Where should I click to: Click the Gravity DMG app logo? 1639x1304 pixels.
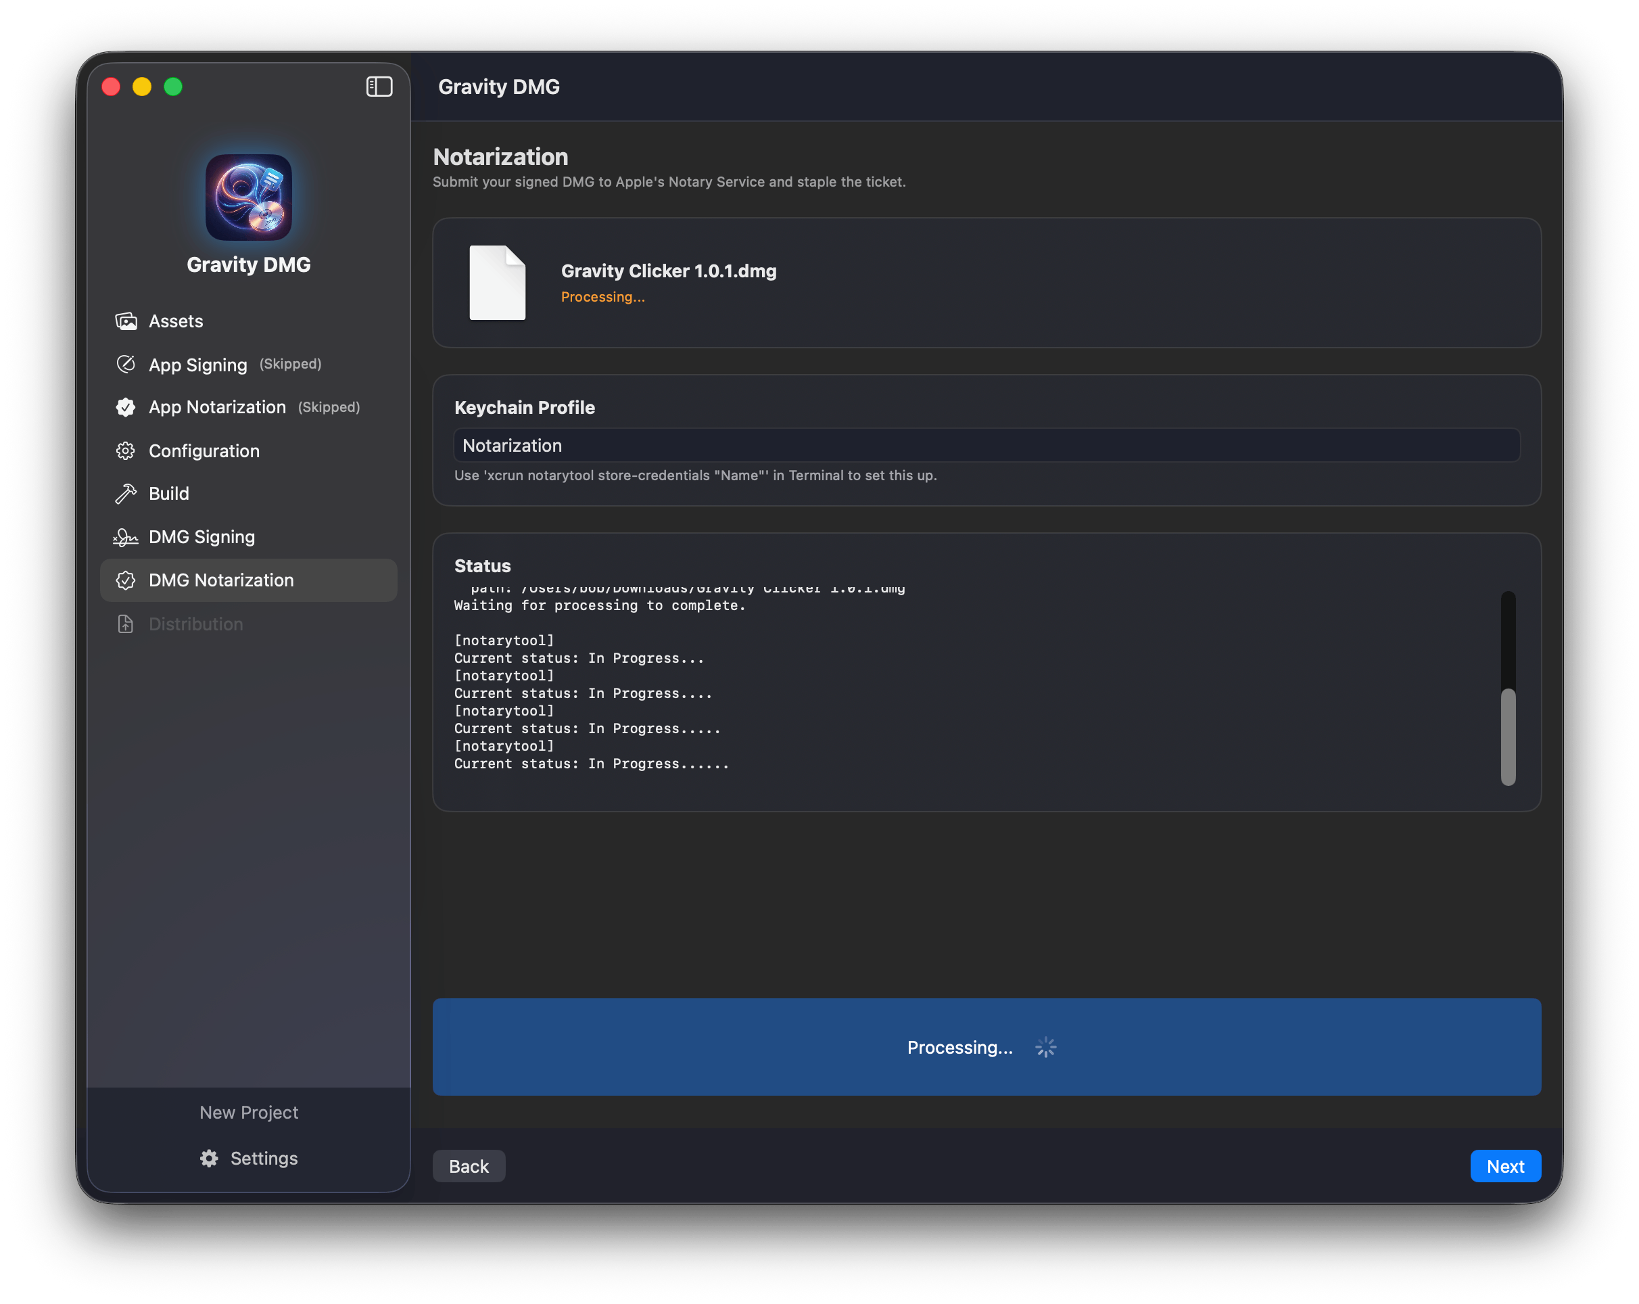point(249,197)
